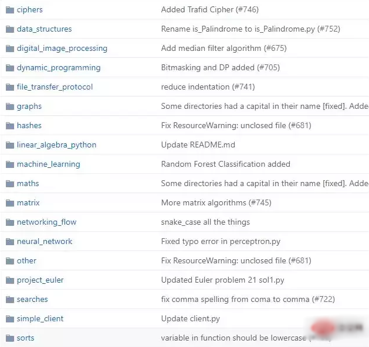This screenshot has width=369, height=347.
Task: Click the folder icon beside other
Action: [10, 260]
